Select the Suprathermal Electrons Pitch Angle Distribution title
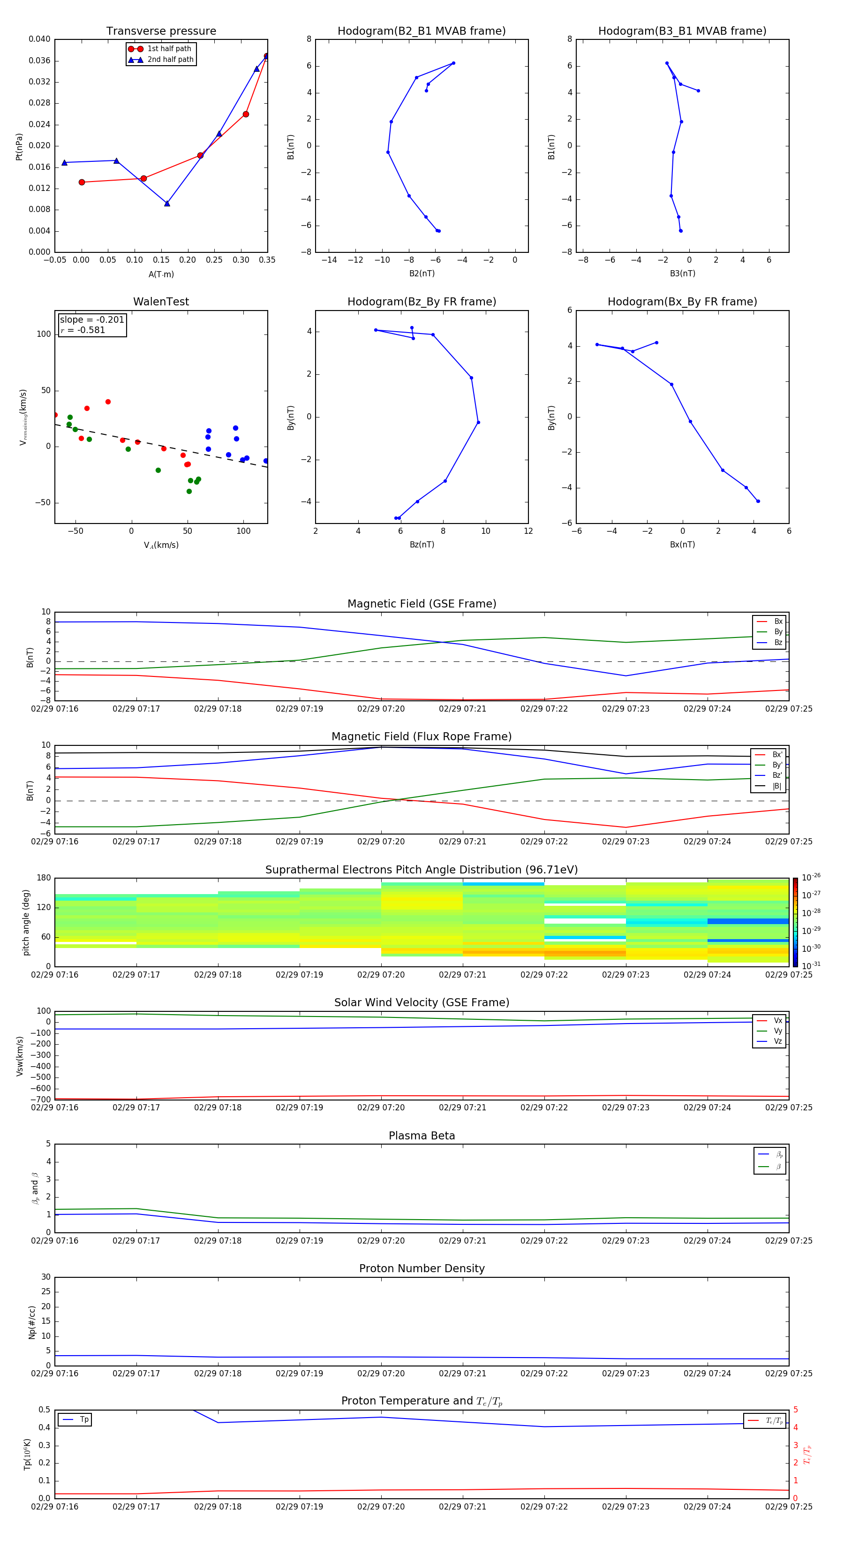This screenshot has width=844, height=1548. (x=422, y=870)
